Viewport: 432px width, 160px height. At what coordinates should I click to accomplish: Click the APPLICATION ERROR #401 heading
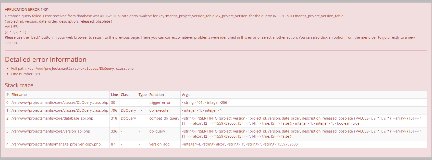(27, 9)
